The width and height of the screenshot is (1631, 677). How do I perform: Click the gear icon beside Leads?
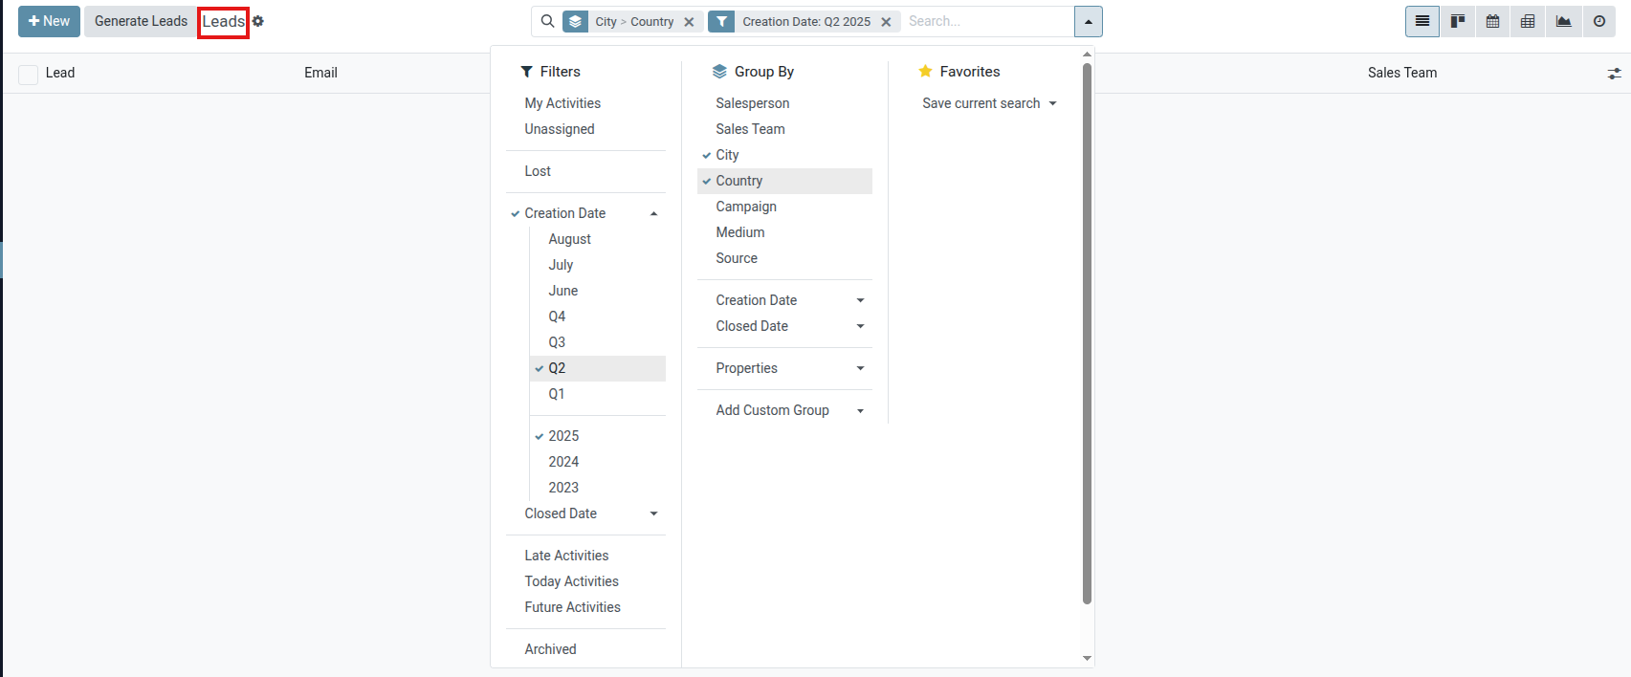point(258,21)
